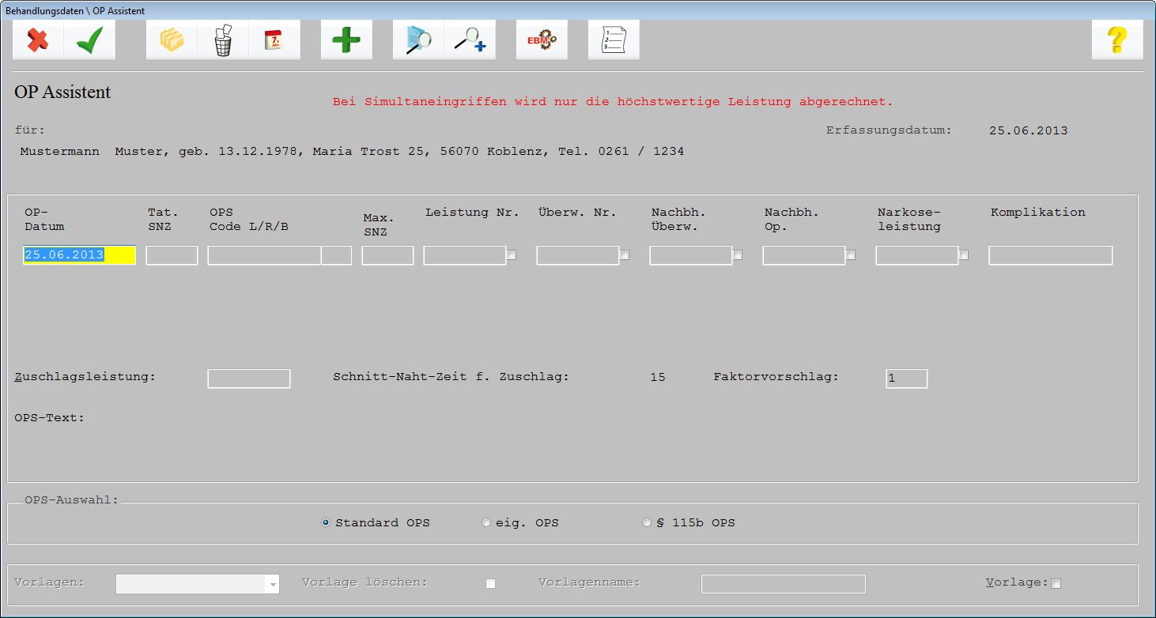Click the Überw. Nr. input field
This screenshot has width=1156, height=618.
(578, 255)
